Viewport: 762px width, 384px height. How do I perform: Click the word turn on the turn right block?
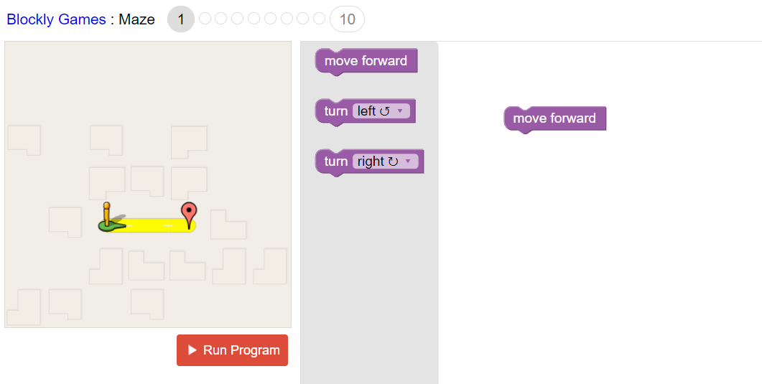(x=335, y=161)
